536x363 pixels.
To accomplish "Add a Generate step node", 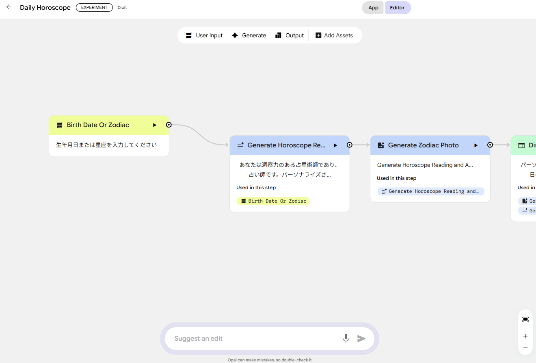I will [249, 35].
